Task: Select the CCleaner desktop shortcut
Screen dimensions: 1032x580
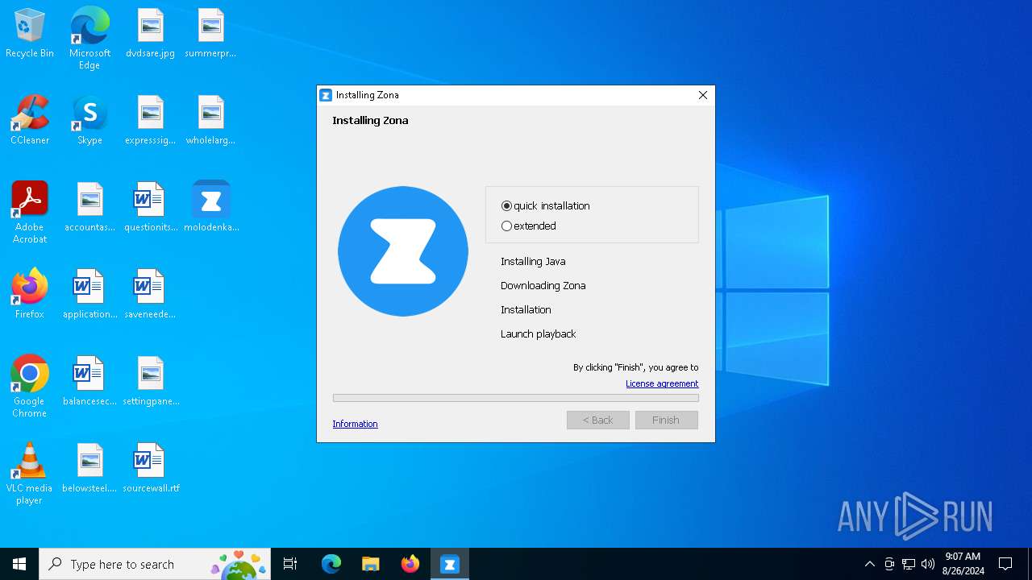Action: click(x=30, y=121)
